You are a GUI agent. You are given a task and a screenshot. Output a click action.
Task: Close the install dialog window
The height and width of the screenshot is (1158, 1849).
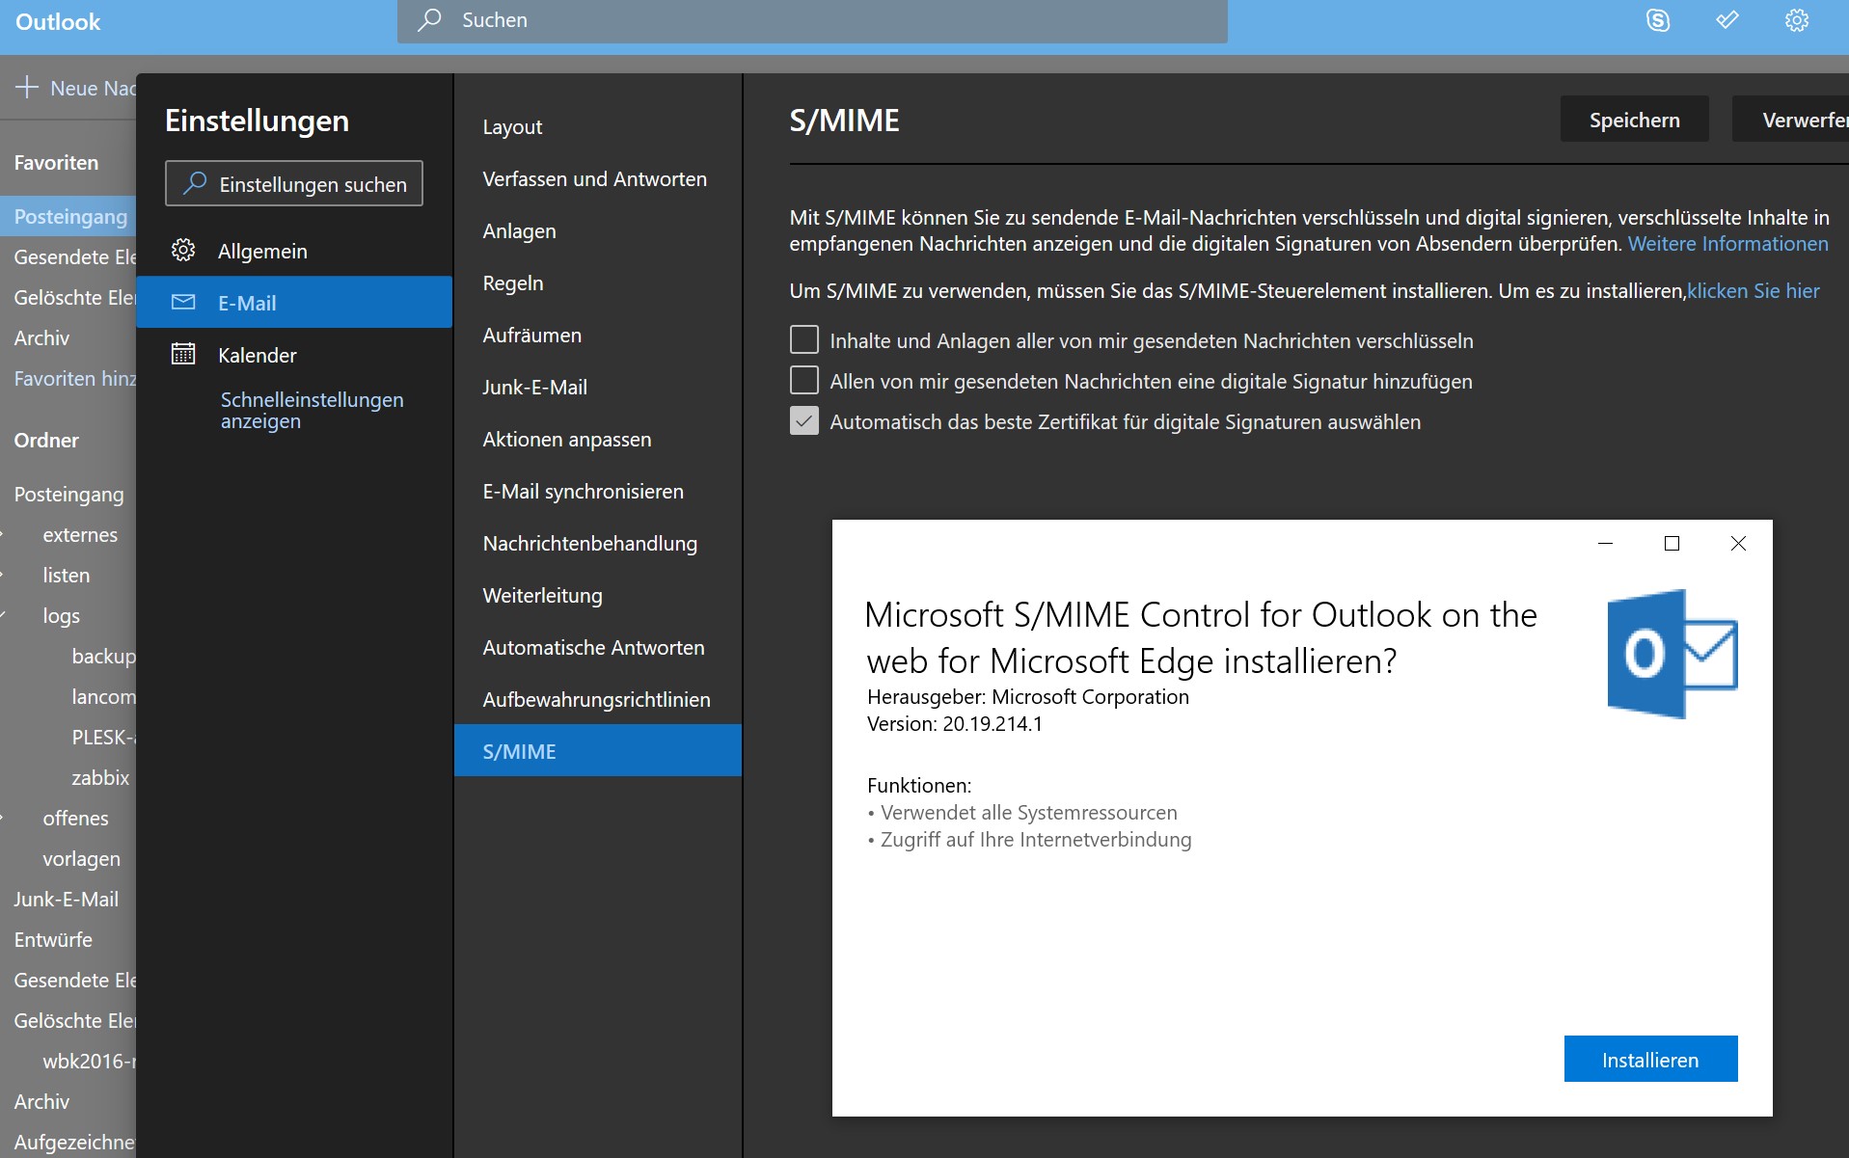(1738, 543)
